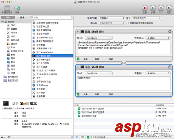
Task: Open the Media (媒体) browser toolbar icon
Action: pyautogui.click(x=17, y=8)
